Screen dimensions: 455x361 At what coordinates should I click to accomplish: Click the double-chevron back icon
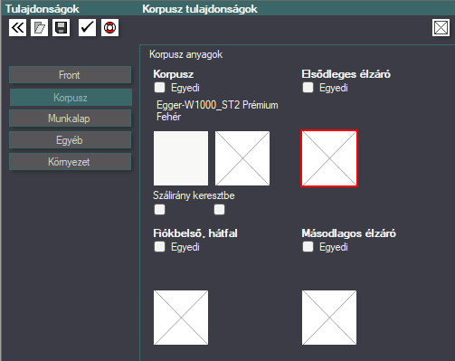pos(17,28)
